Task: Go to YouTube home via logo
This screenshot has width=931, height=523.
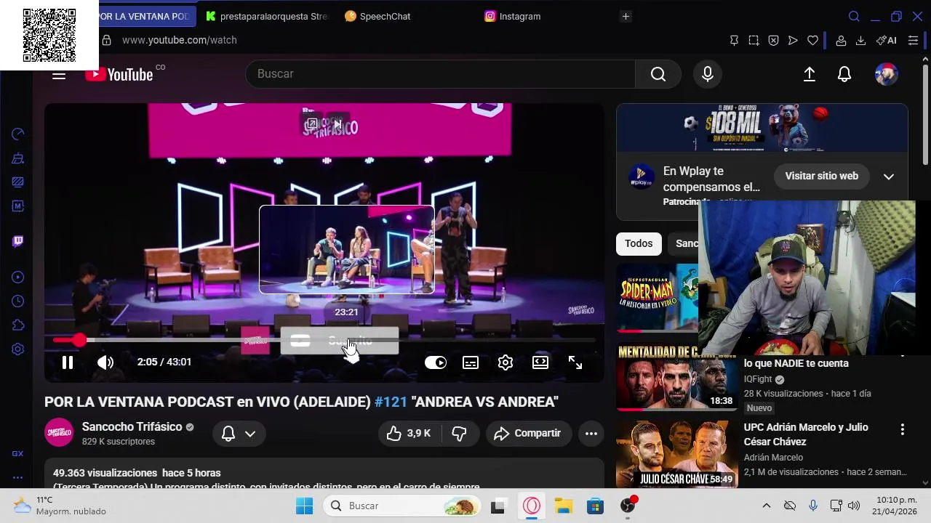Action: point(120,74)
